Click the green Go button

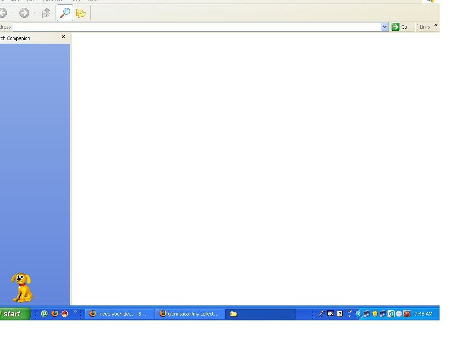coord(400,27)
